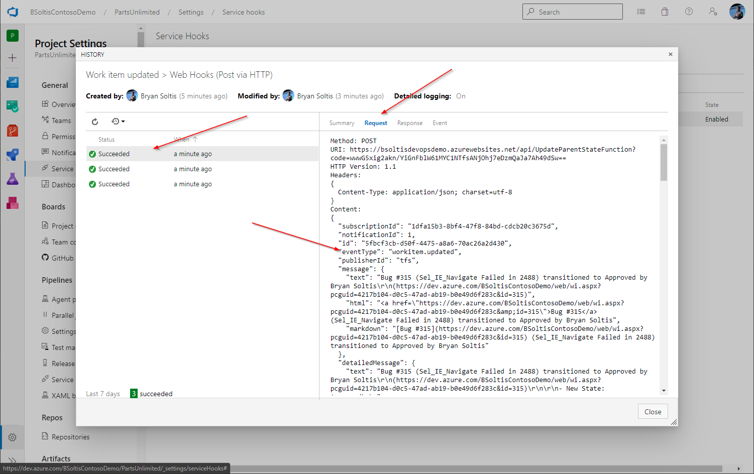Click PartsUnlimited breadcrumb link

(137, 12)
